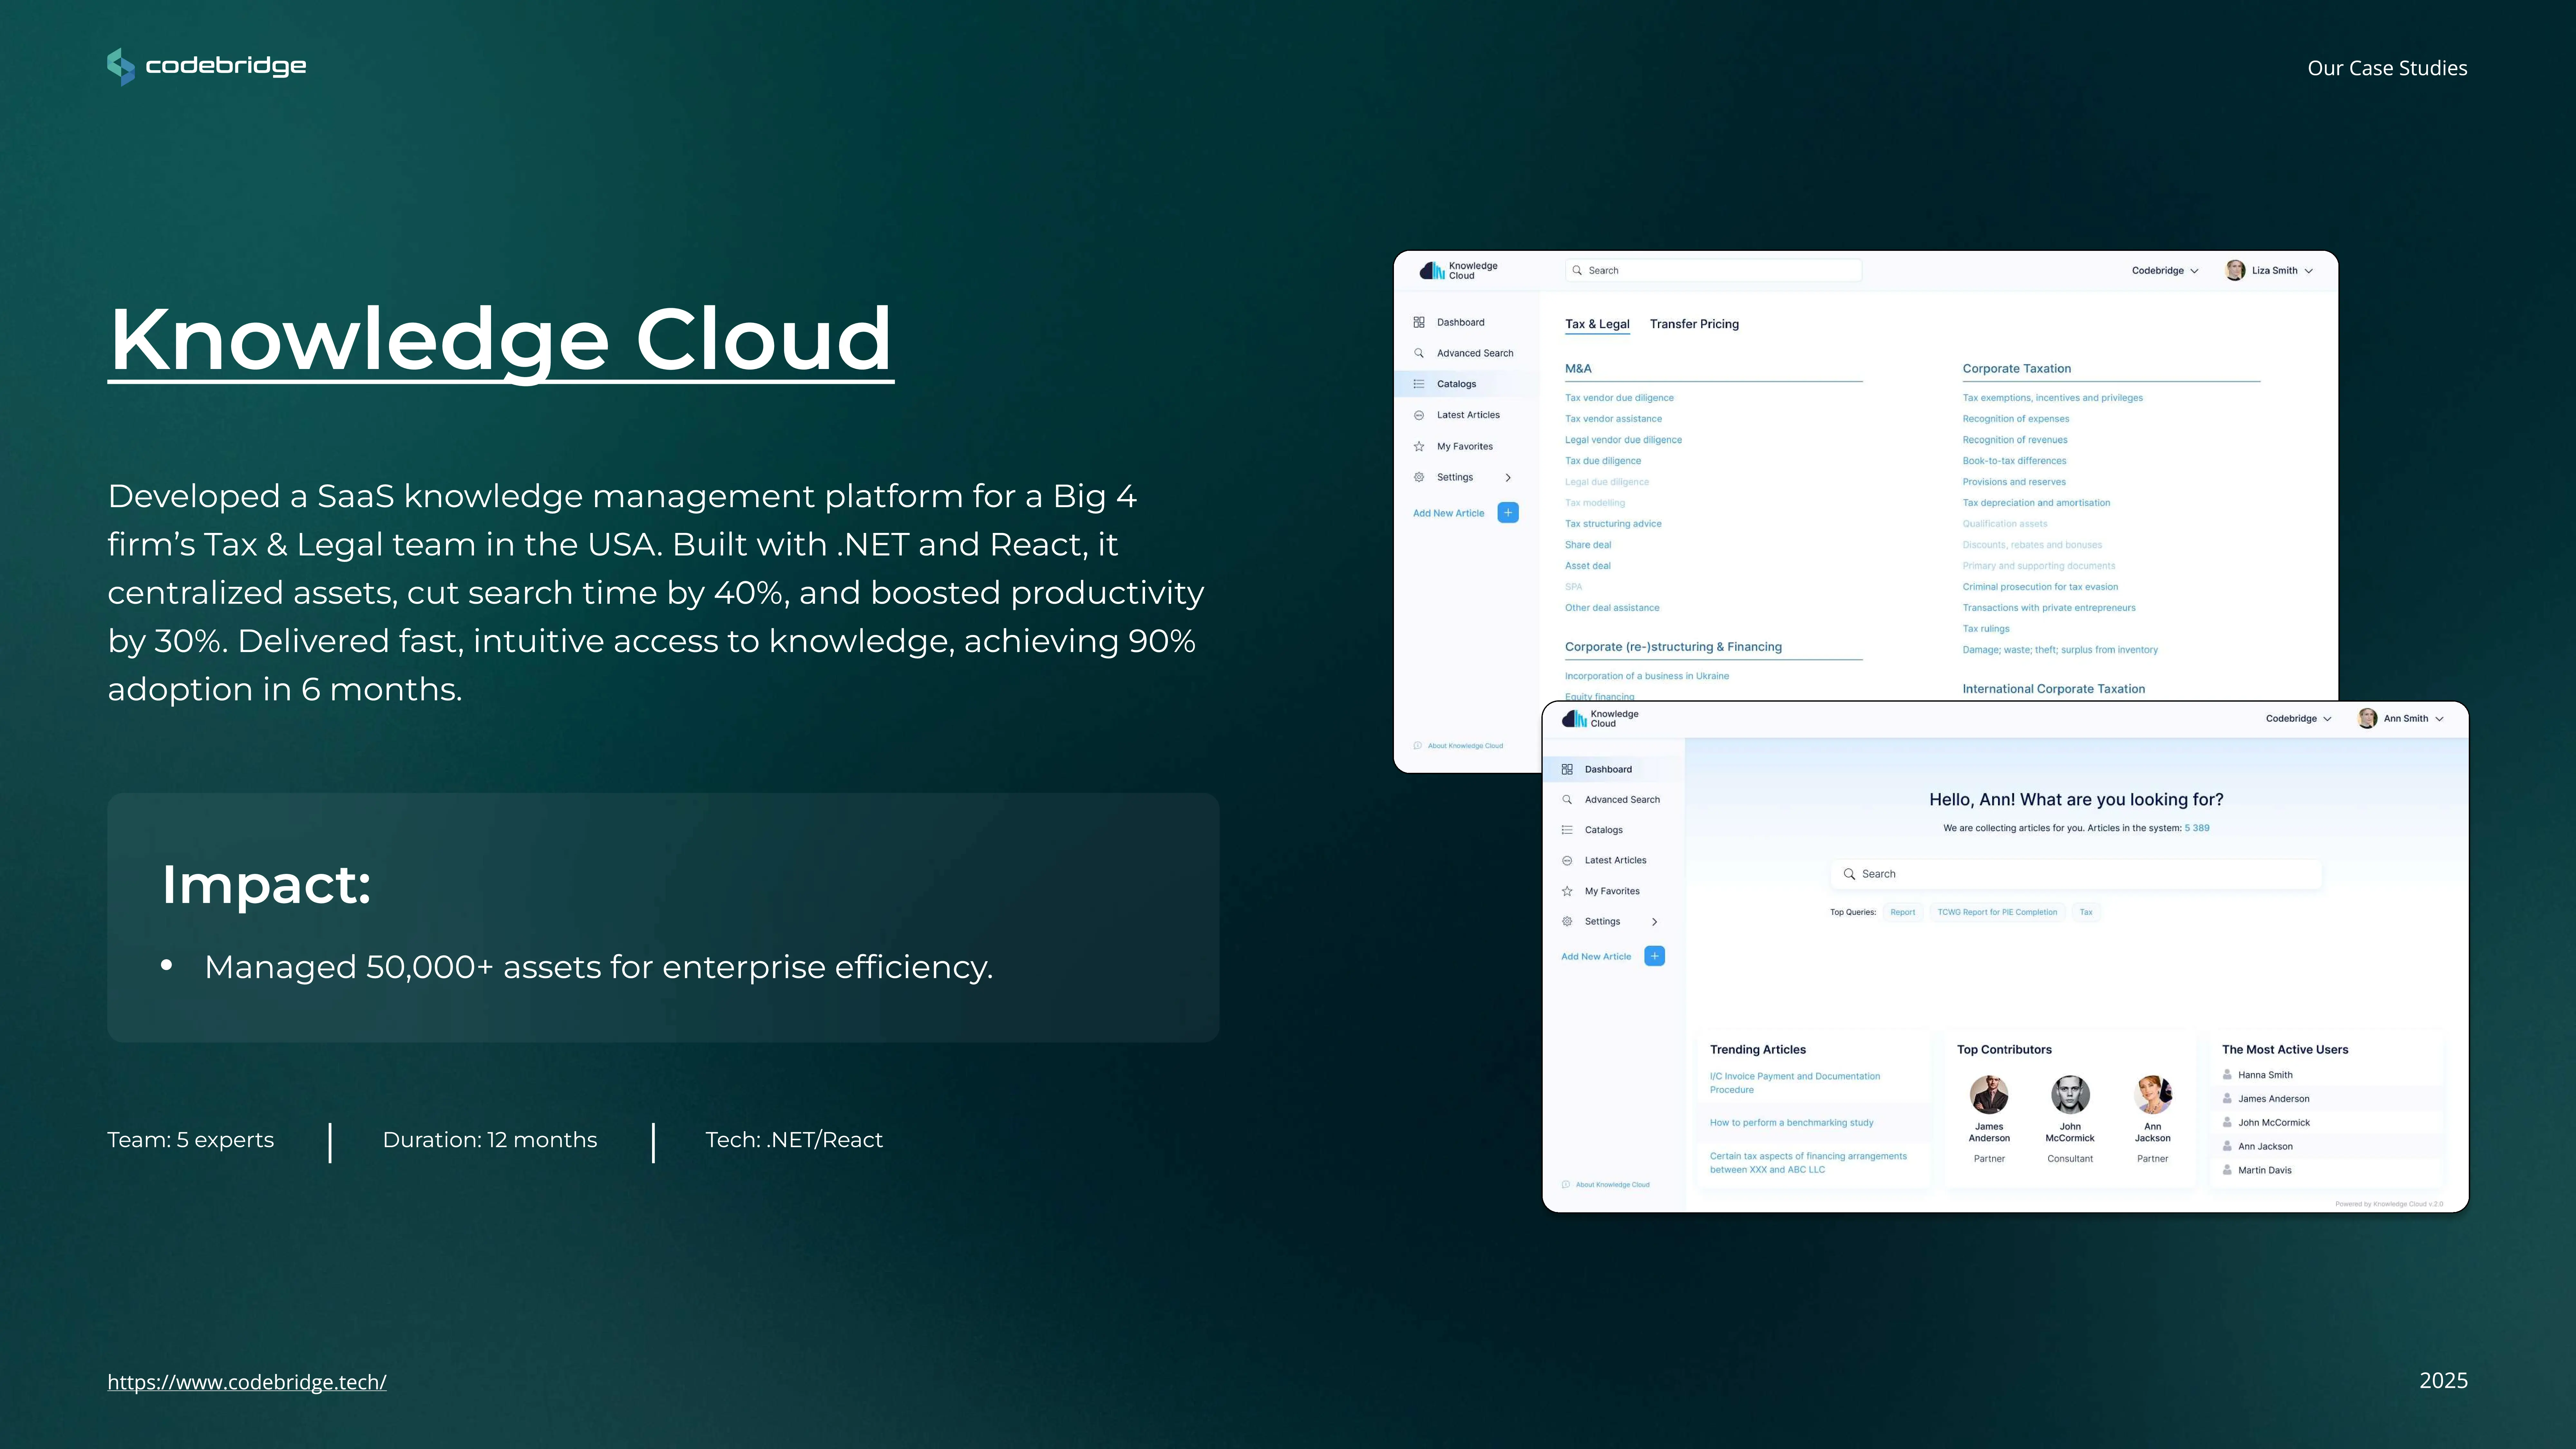Open Other deal assistance link

click(x=1612, y=608)
